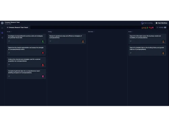Click the green agent avatar on the Investigate exits card
Image resolution: width=169 pixels, height=127 pixels.
pos(43,41)
